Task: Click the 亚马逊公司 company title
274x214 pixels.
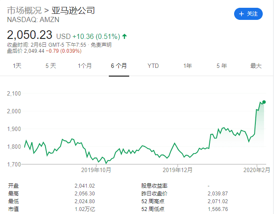Action: [73, 10]
